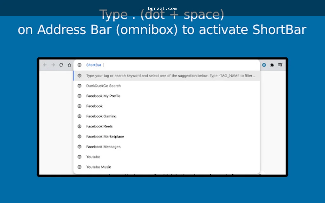This screenshot has width=325, height=203.
Task: Go to the home page icon
Action: 69,65
